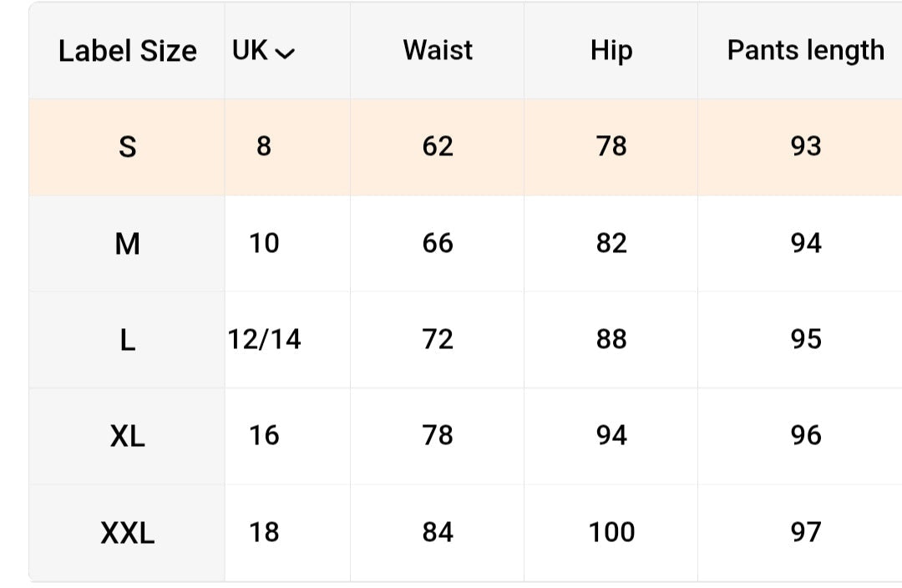Select the XL label size cell
902x588 pixels.
[x=127, y=436]
